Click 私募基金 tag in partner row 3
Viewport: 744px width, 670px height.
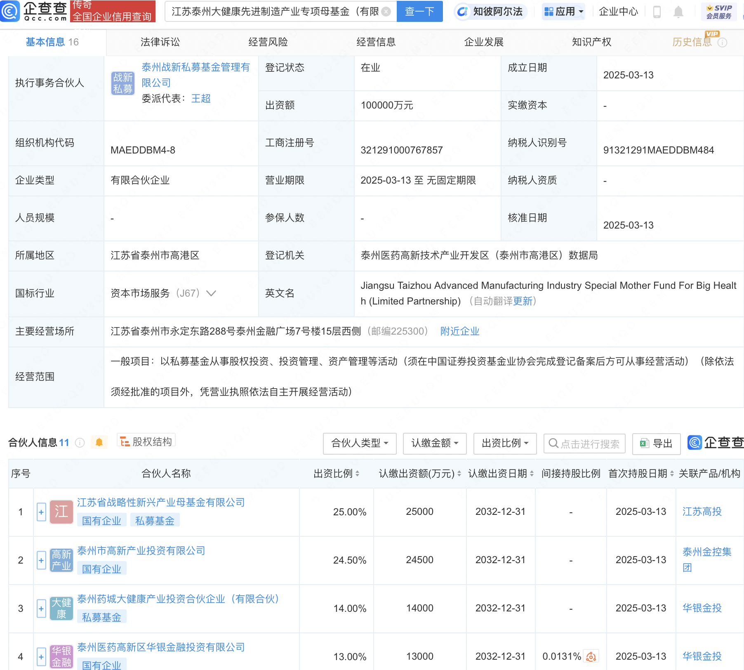coord(101,617)
